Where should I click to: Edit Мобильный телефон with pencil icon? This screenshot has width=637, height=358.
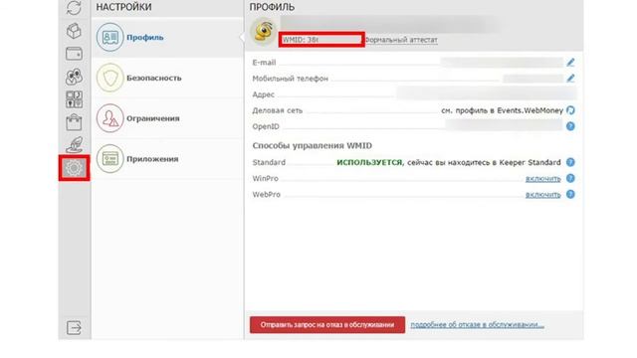point(570,79)
